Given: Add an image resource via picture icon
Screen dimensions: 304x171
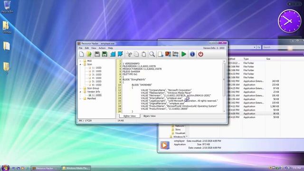Looking at the screenshot, I should (x=168, y=54).
